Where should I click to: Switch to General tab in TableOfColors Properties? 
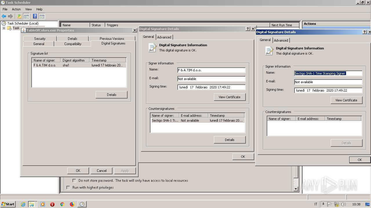click(39, 44)
